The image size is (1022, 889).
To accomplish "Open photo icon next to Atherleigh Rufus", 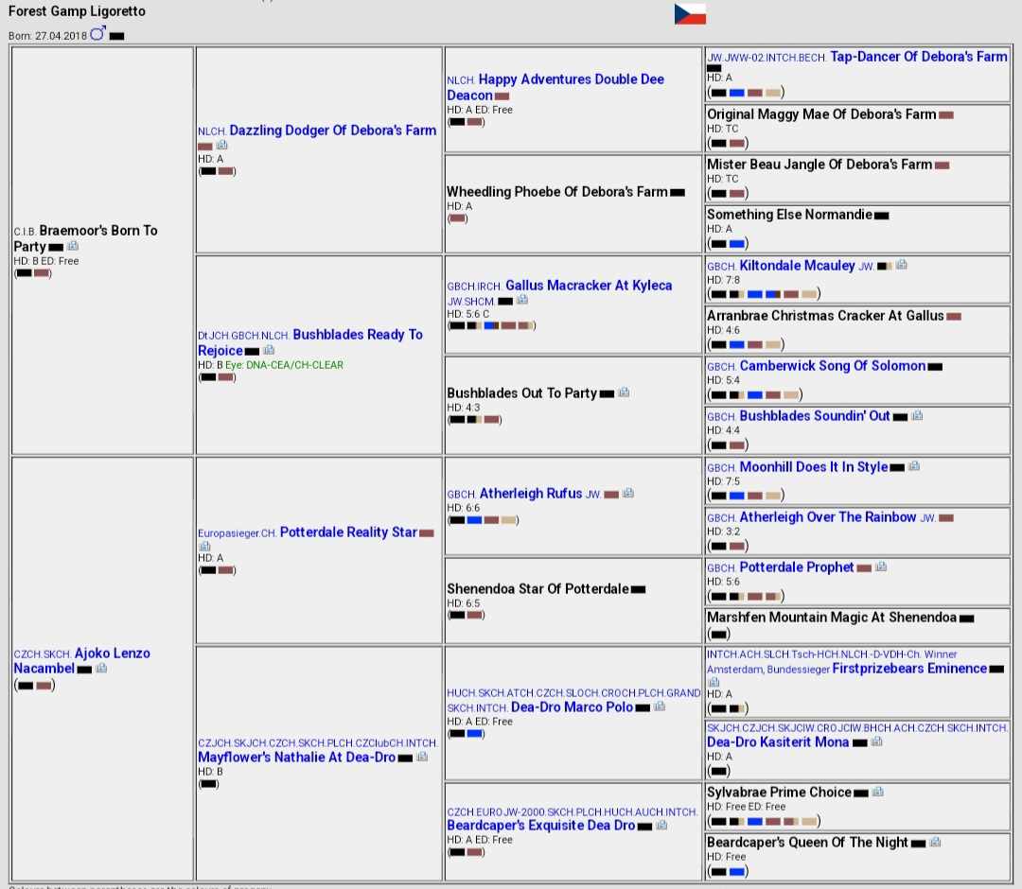I will pos(627,494).
